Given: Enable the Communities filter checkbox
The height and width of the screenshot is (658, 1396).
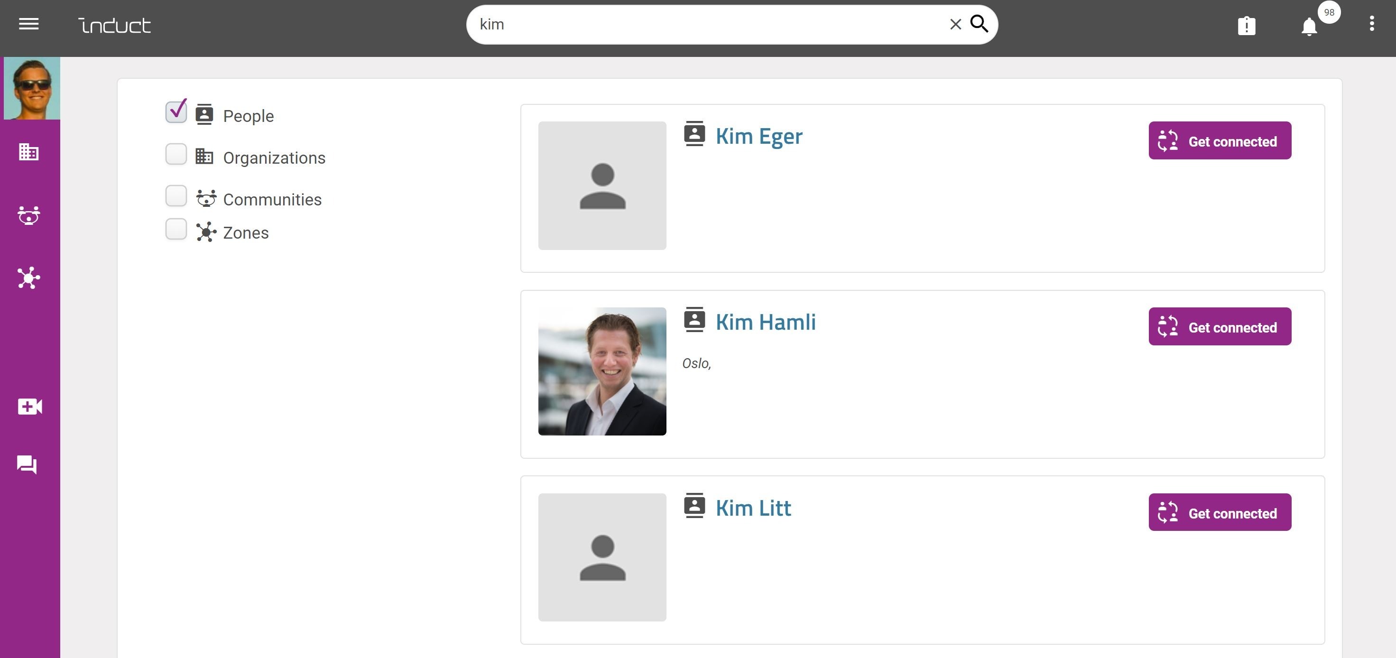Looking at the screenshot, I should (x=176, y=196).
